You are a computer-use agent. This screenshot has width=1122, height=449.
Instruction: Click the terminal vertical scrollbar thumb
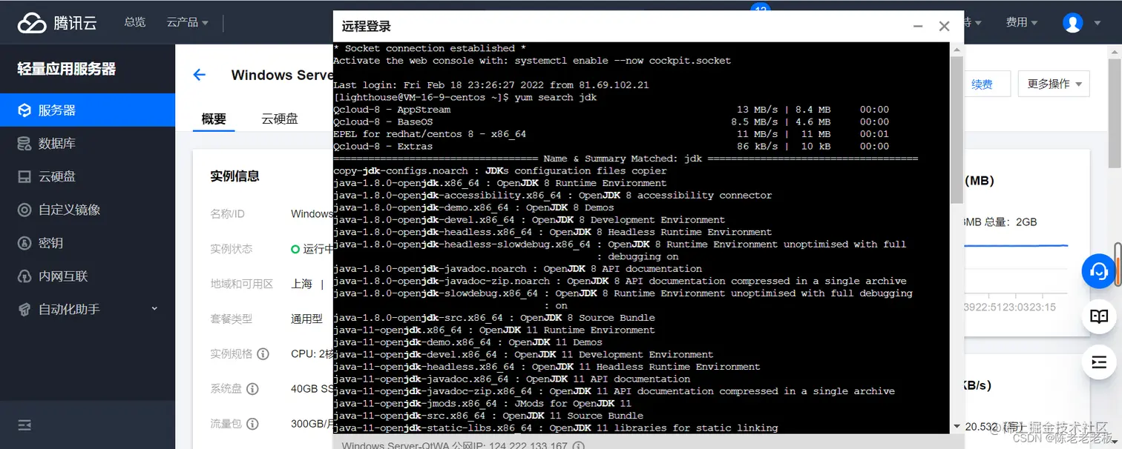(957, 130)
